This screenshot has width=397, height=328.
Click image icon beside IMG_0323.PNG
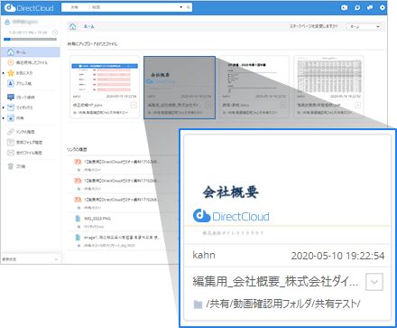coord(78,219)
